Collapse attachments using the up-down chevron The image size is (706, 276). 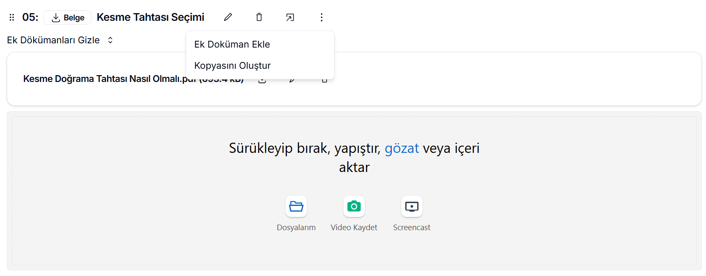tap(111, 40)
